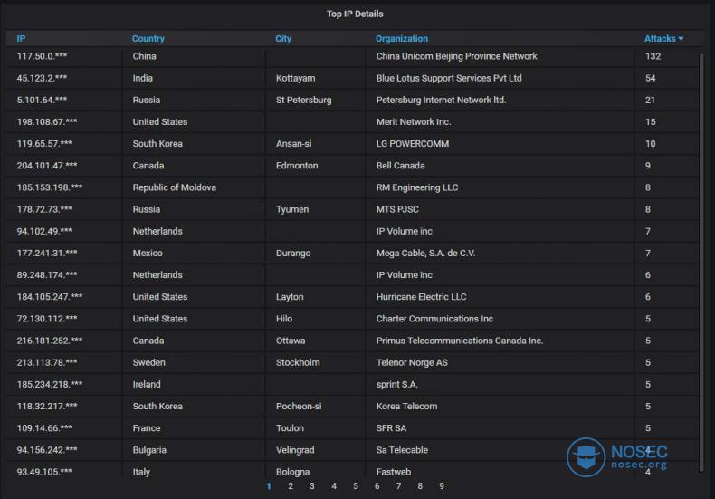Go to page 3 of the table
Screen dimensions: 715x499
pyautogui.click(x=312, y=486)
